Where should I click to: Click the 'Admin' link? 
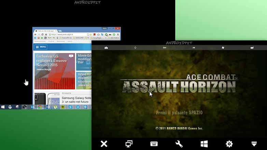tap(70, 41)
